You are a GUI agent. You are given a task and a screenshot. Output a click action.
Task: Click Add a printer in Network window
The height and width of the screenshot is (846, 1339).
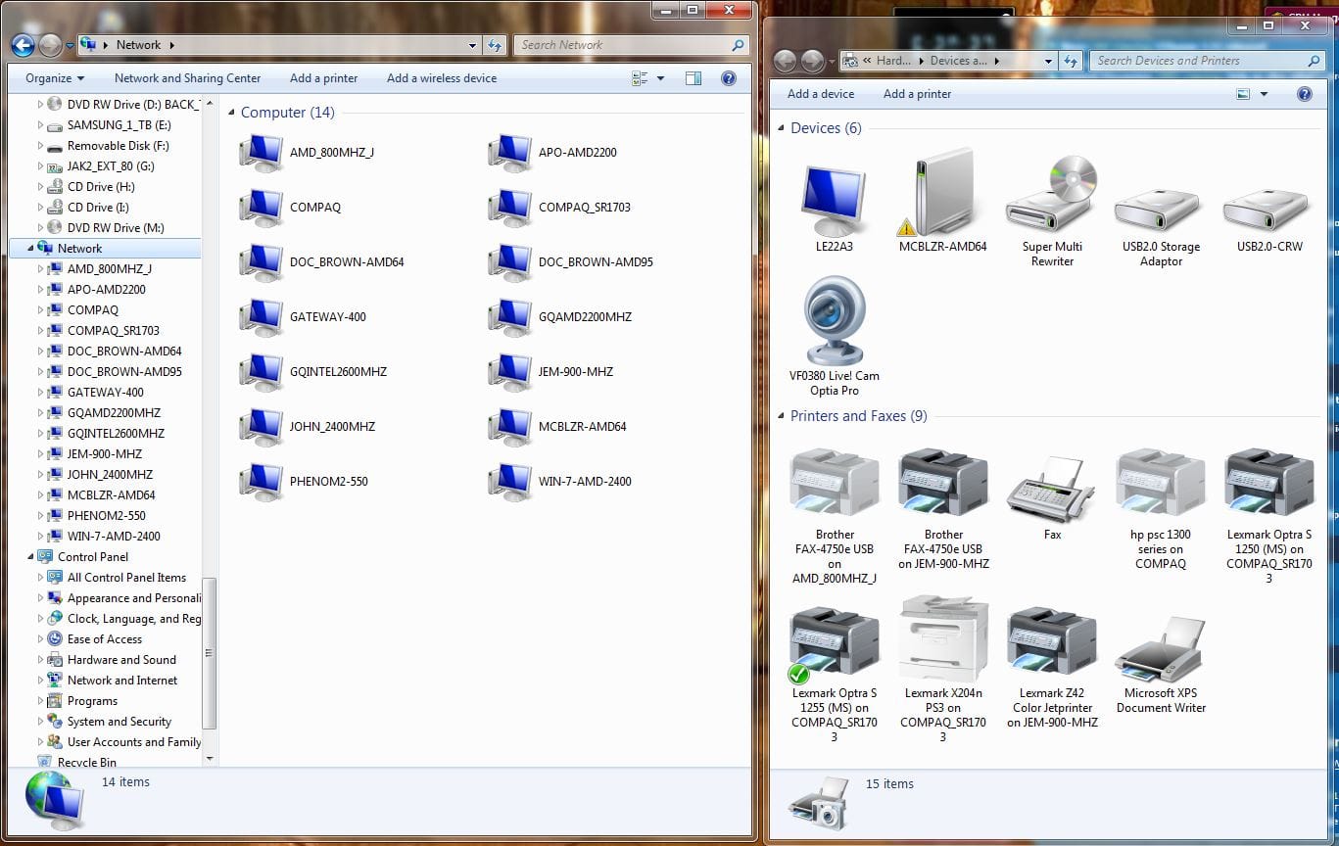[323, 78]
